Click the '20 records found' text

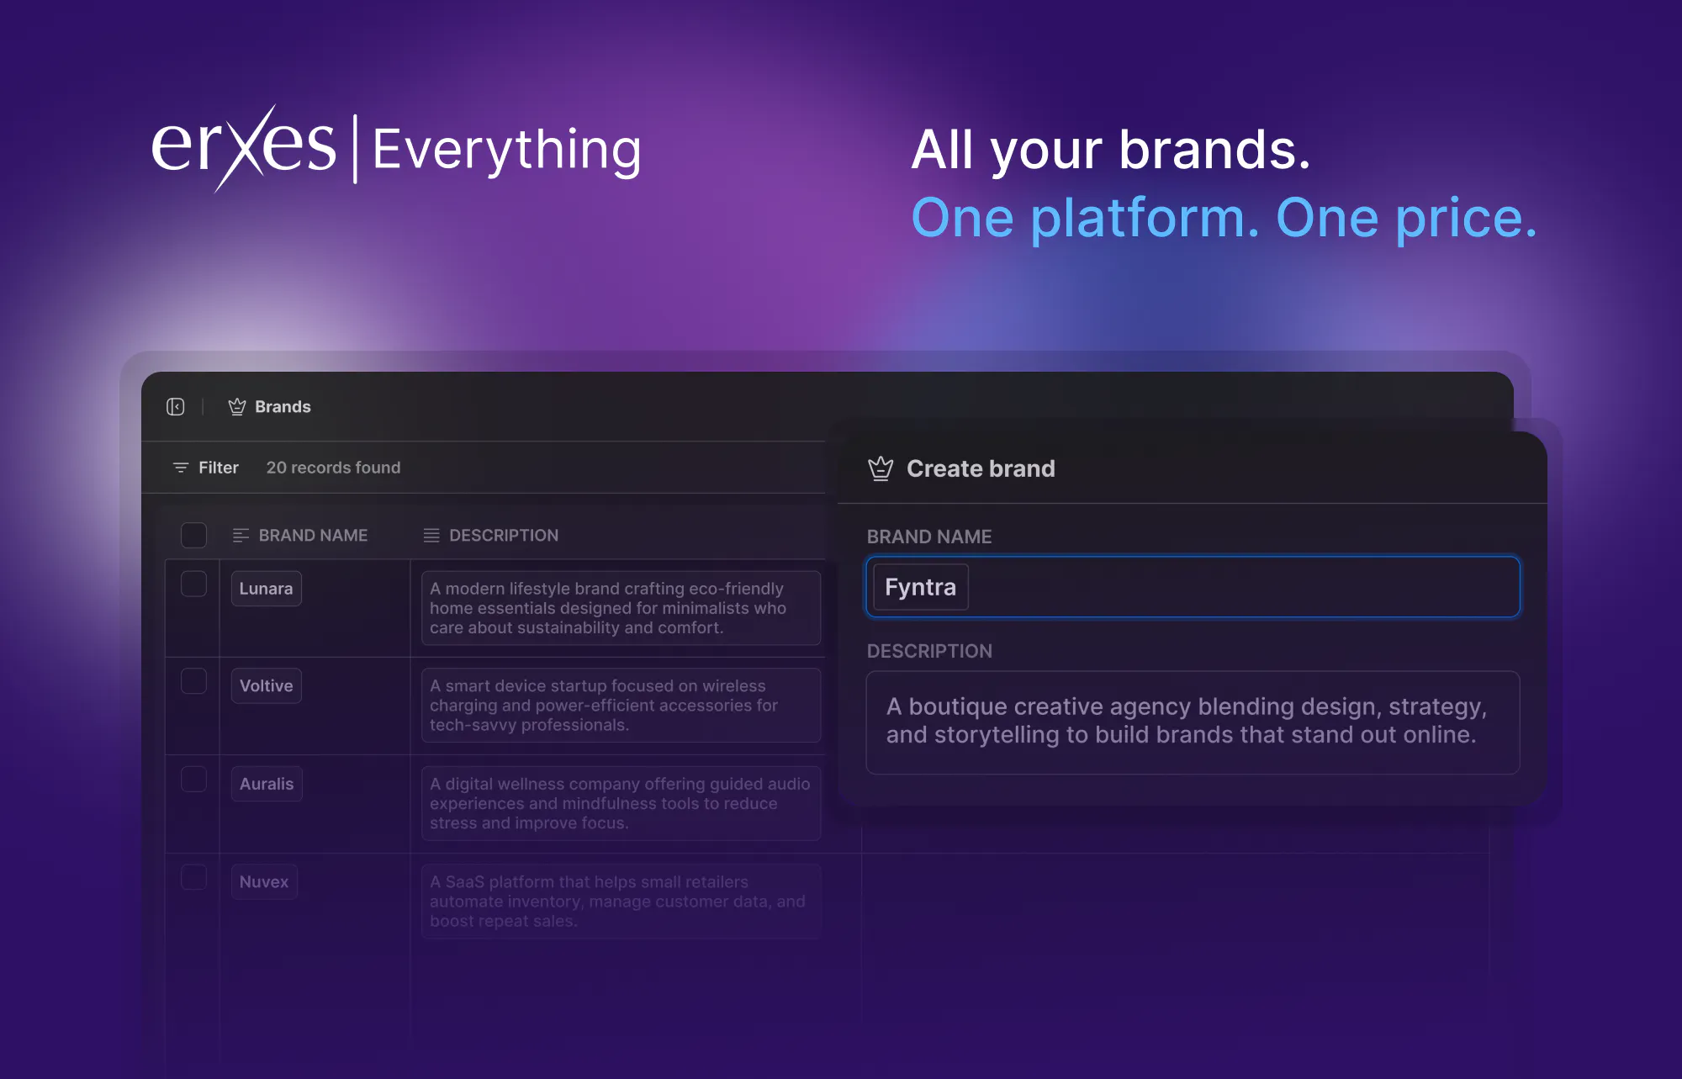pos(333,468)
